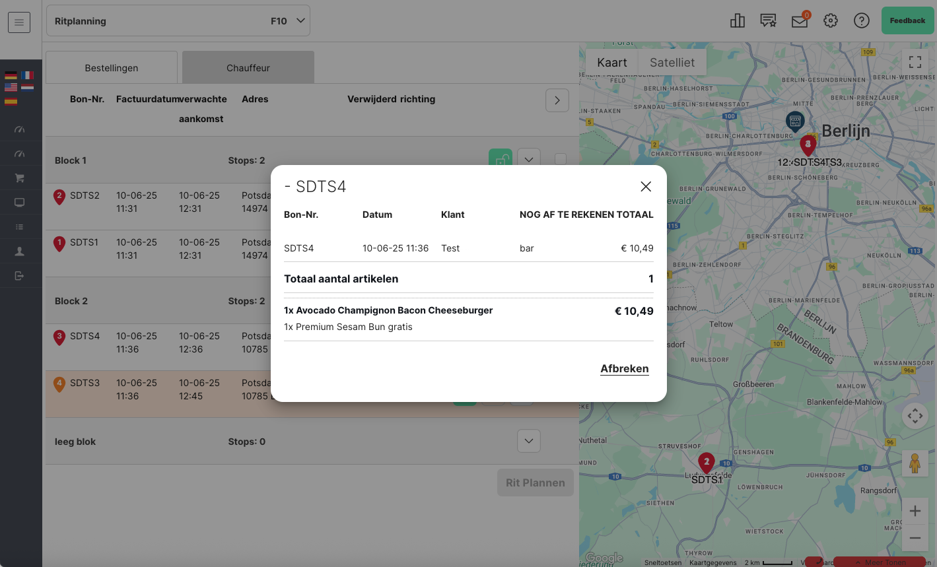937x567 pixels.
Task: Switch language with the German flag
Action: 11,75
